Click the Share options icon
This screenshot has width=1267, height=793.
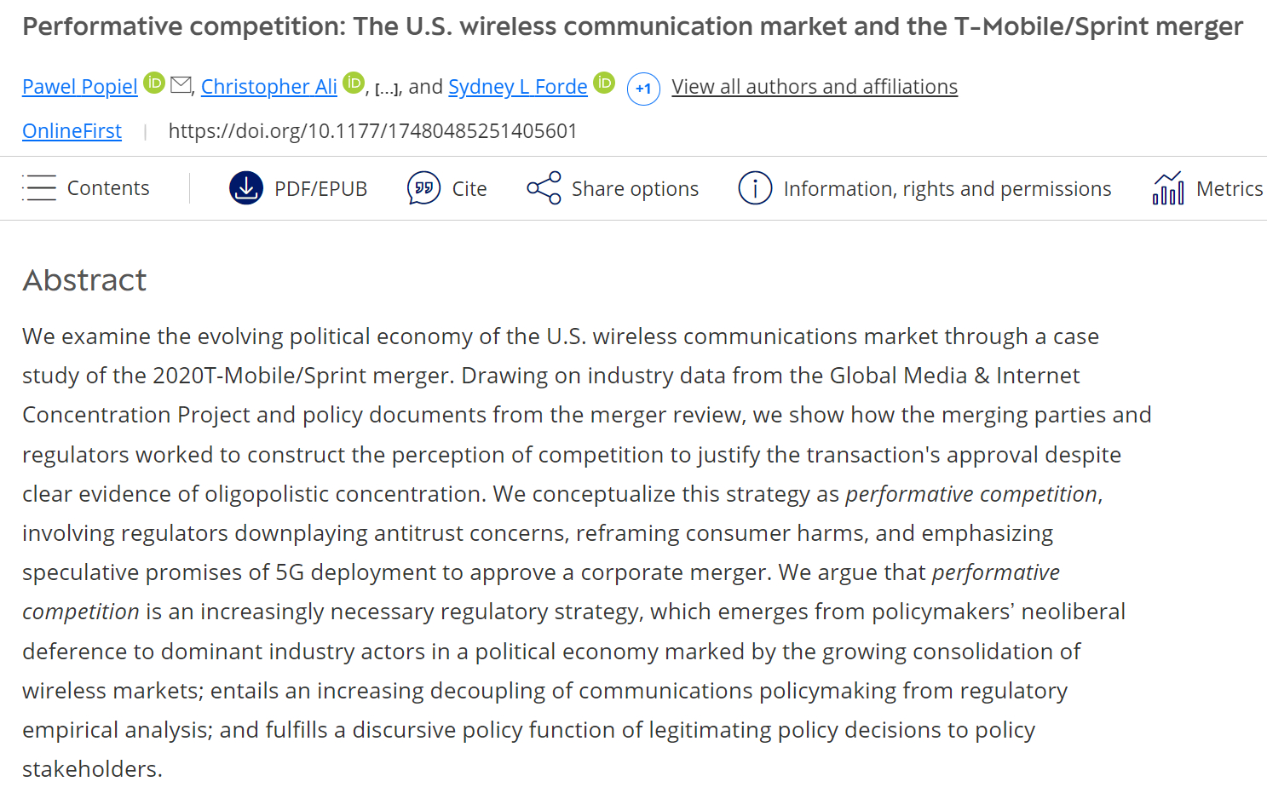(544, 188)
